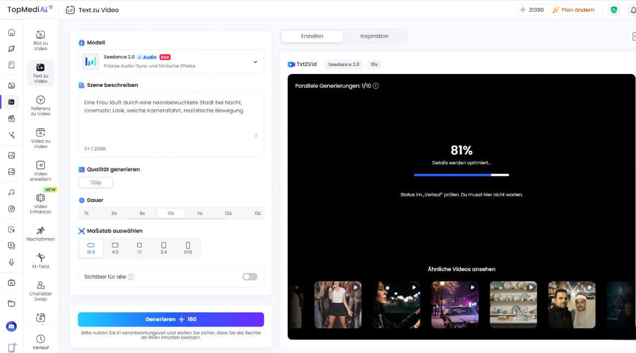The width and height of the screenshot is (636, 353).
Task: Open the Verlauf history panel
Action: (x=41, y=342)
